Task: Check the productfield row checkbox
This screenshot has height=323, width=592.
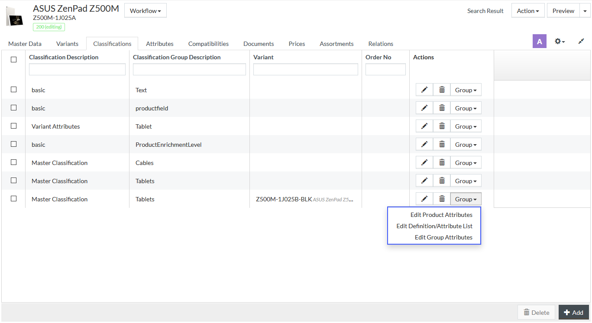Action: [x=13, y=108]
